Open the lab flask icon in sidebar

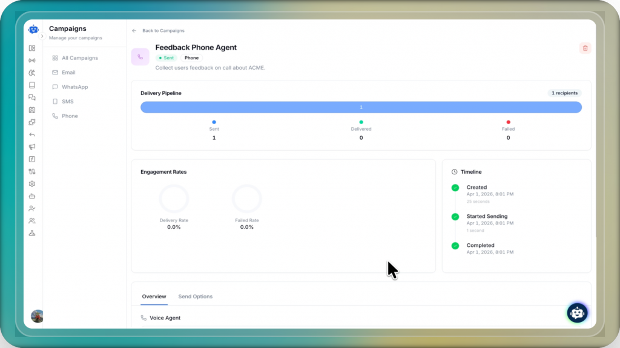(32, 233)
